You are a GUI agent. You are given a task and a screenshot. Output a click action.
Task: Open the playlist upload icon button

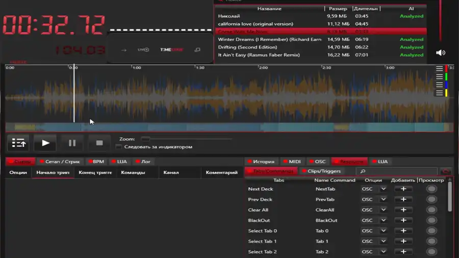(19, 143)
